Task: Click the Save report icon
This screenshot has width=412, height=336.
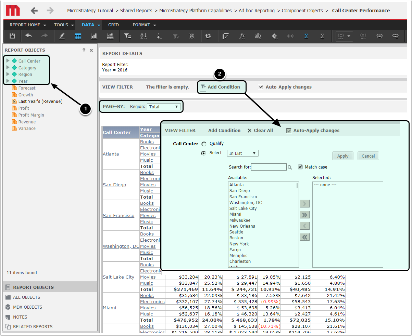Action: coord(12,36)
